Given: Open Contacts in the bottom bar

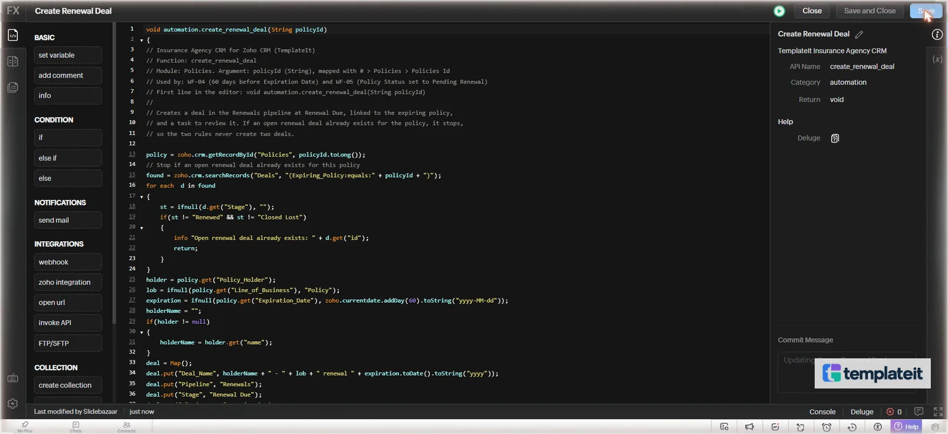Looking at the screenshot, I should point(126,427).
